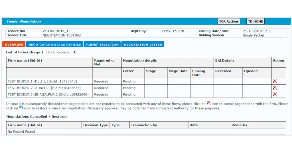Cancel negotiation for TEST BIDDER 3.-BHAGALPUR.2

(275, 94)
